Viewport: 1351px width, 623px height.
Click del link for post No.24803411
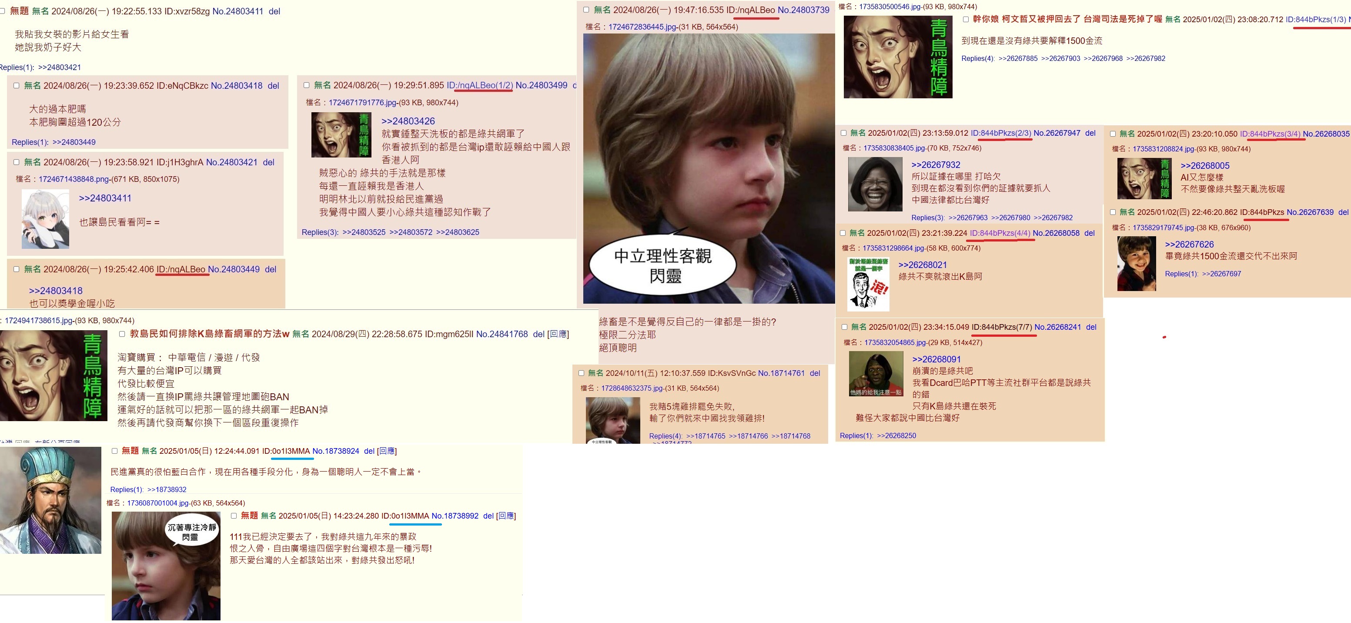pos(274,11)
